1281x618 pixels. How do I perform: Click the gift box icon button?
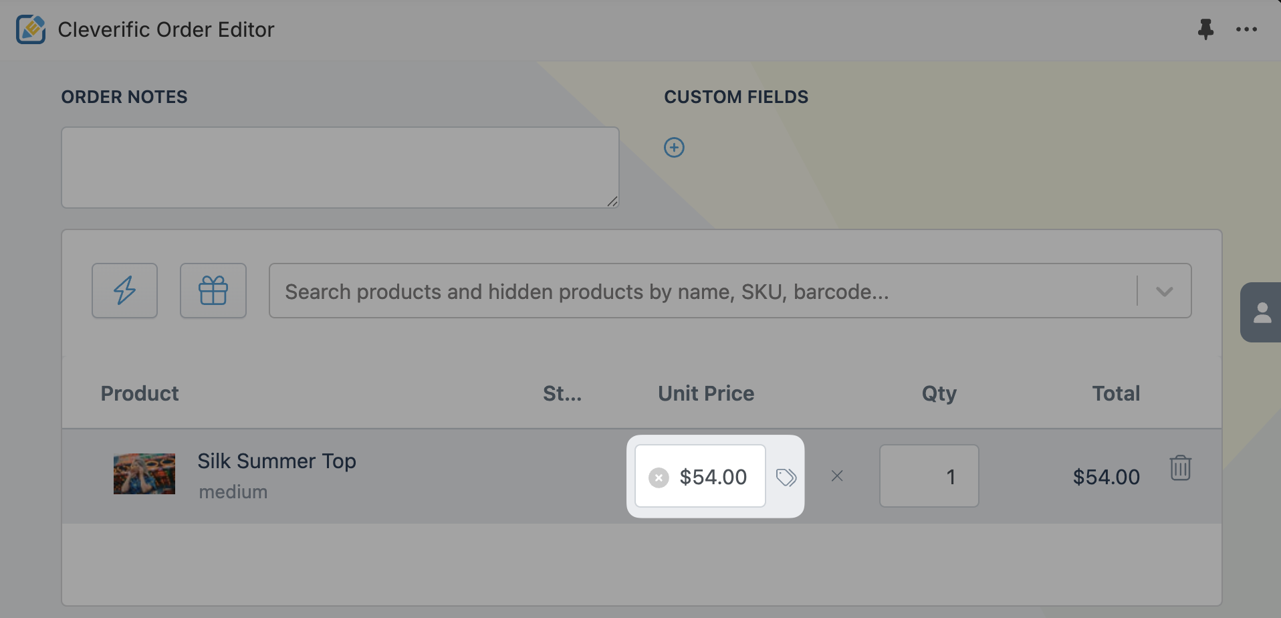tap(213, 290)
